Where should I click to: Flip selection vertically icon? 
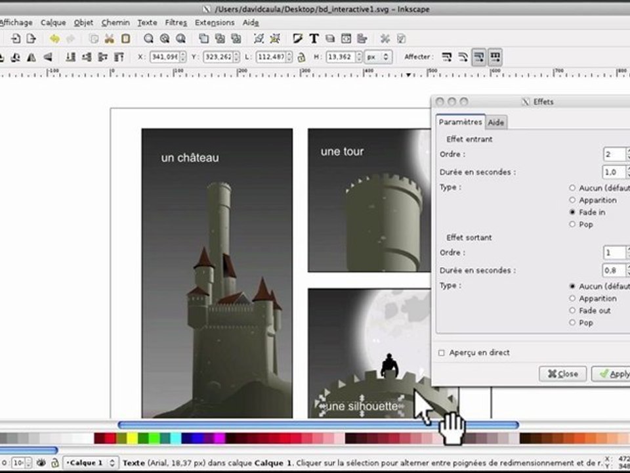[x=47, y=57]
